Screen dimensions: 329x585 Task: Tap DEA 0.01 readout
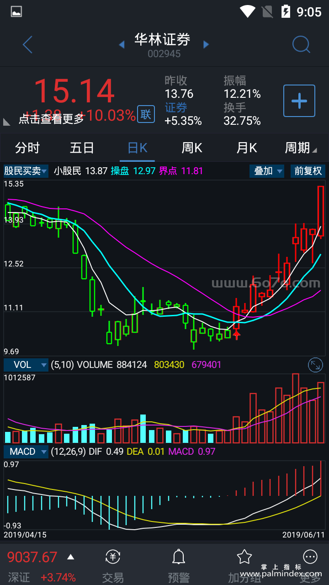(146, 452)
